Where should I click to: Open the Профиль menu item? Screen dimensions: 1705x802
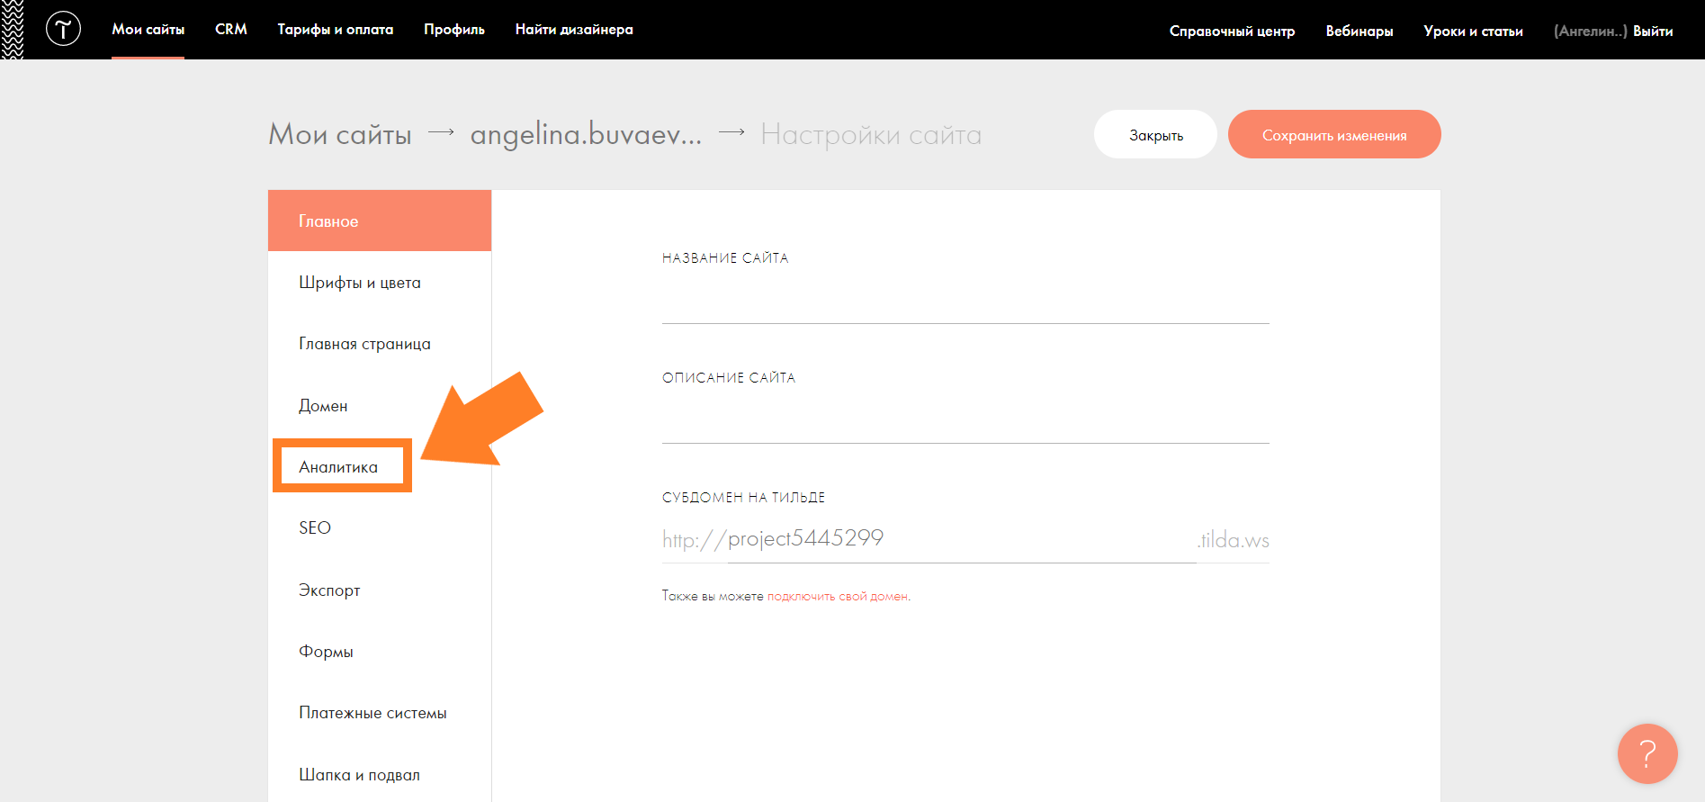pos(453,30)
